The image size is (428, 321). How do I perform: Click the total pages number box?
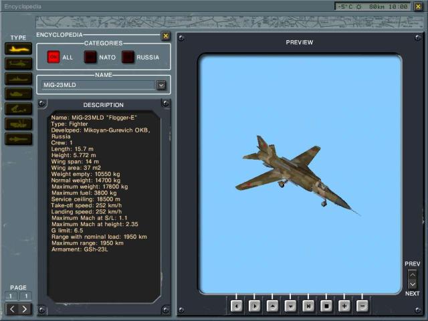click(x=26, y=296)
